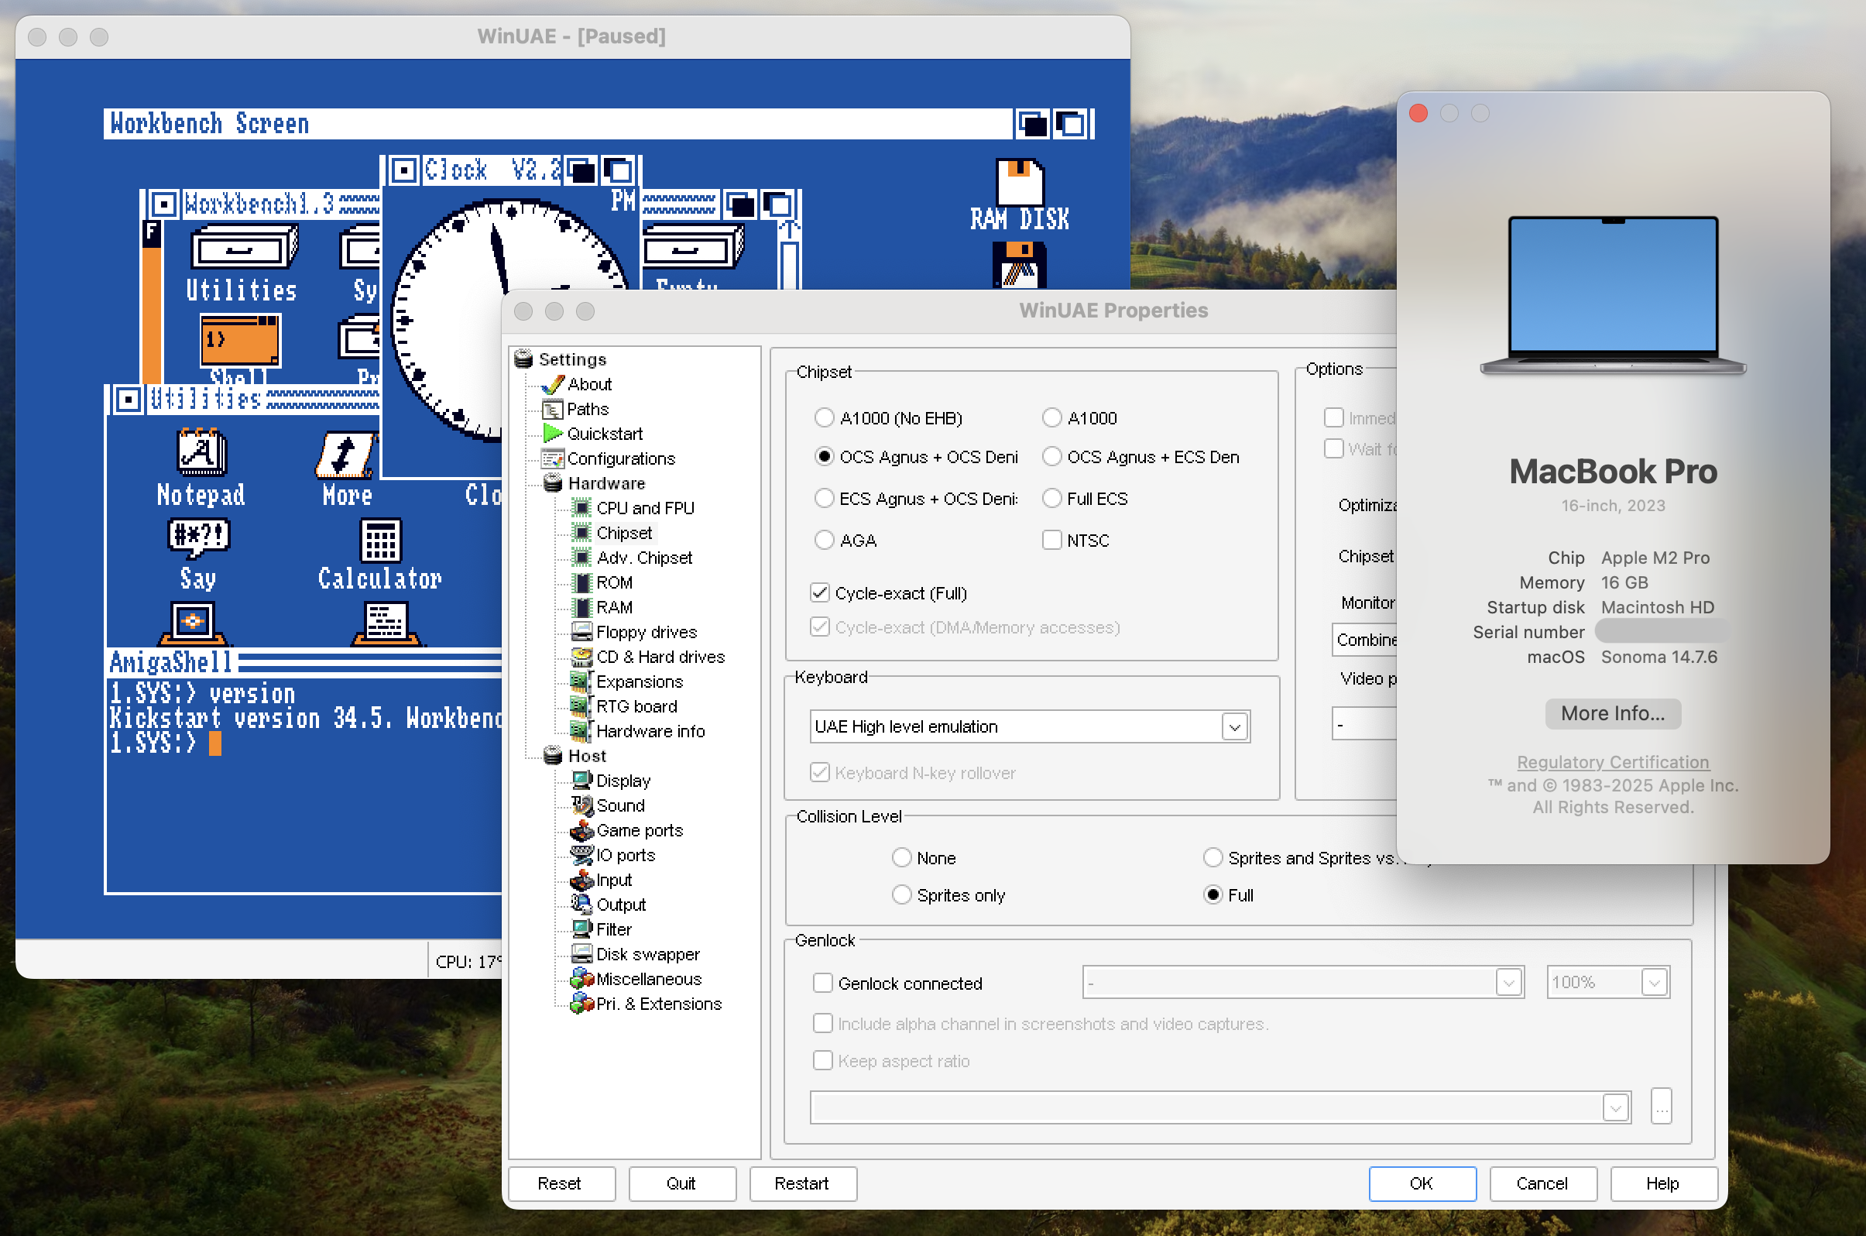Open CD & Hard drives icon

click(x=581, y=657)
